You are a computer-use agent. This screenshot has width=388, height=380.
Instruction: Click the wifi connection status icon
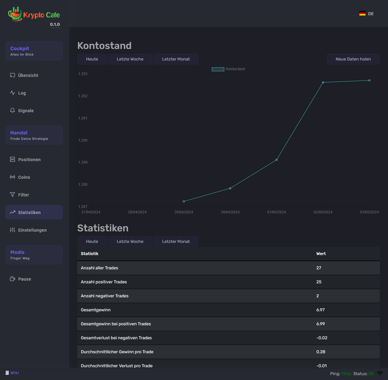point(380,374)
